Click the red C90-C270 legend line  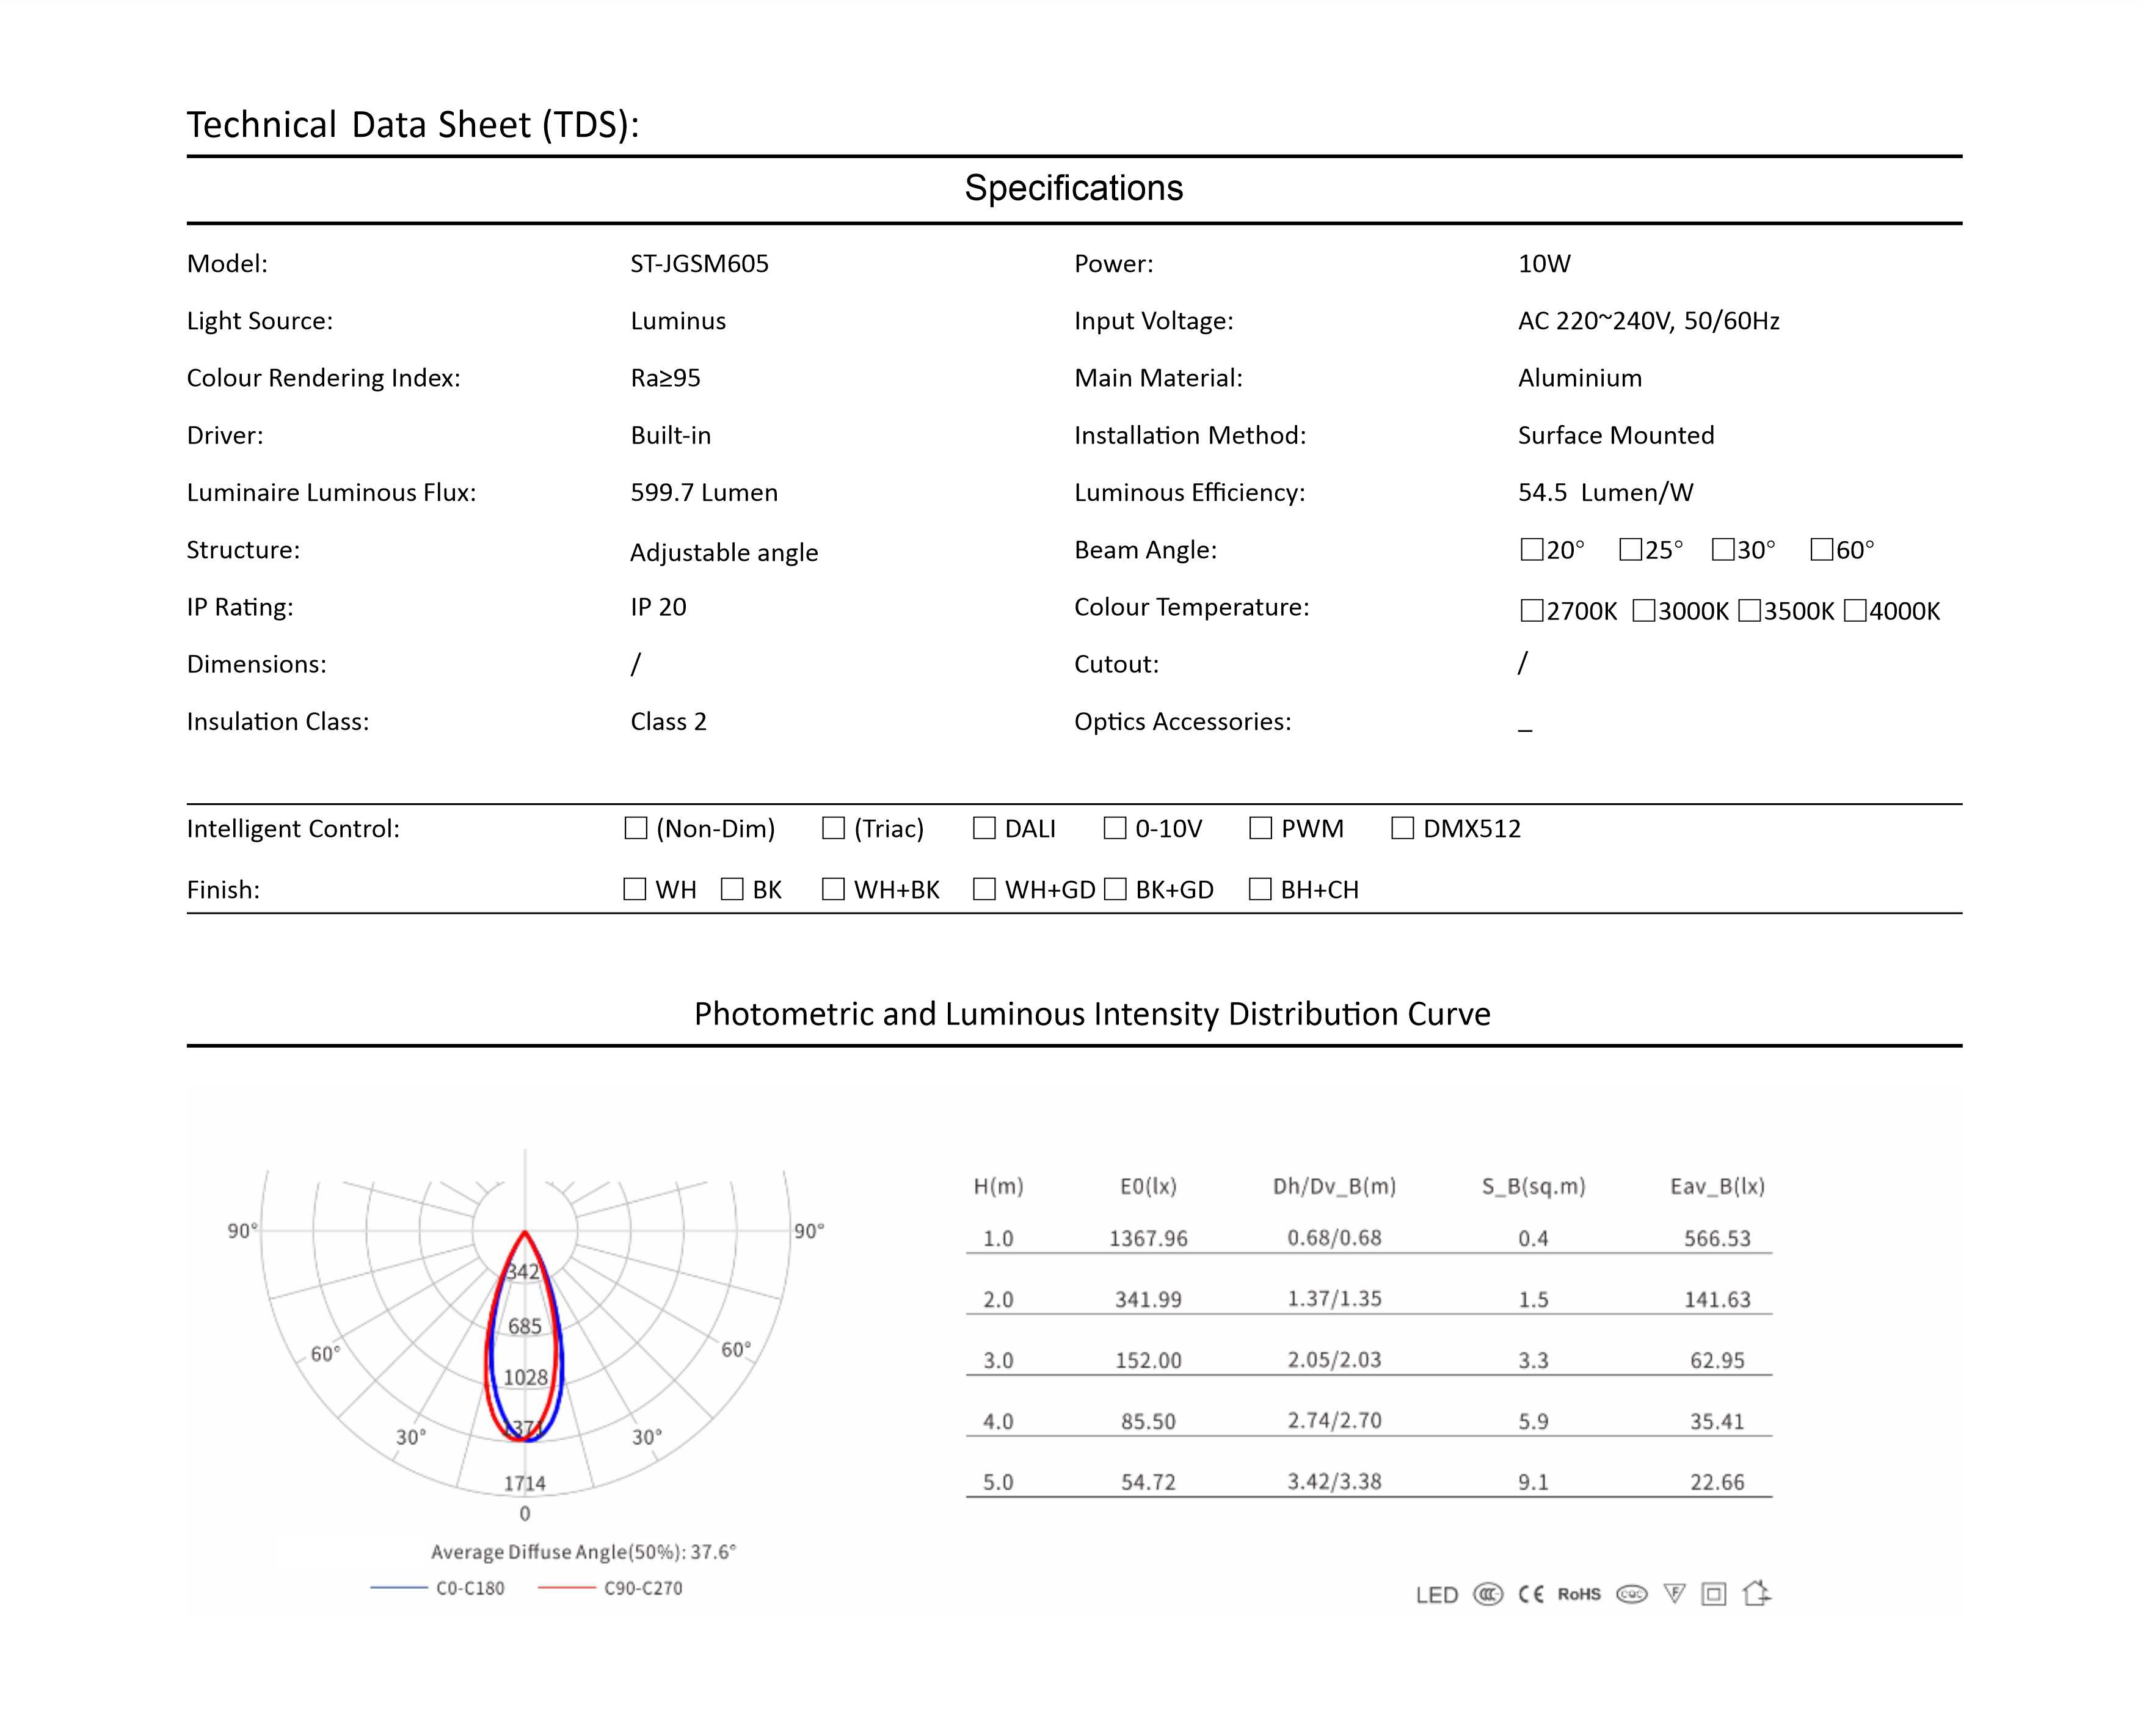point(566,1587)
